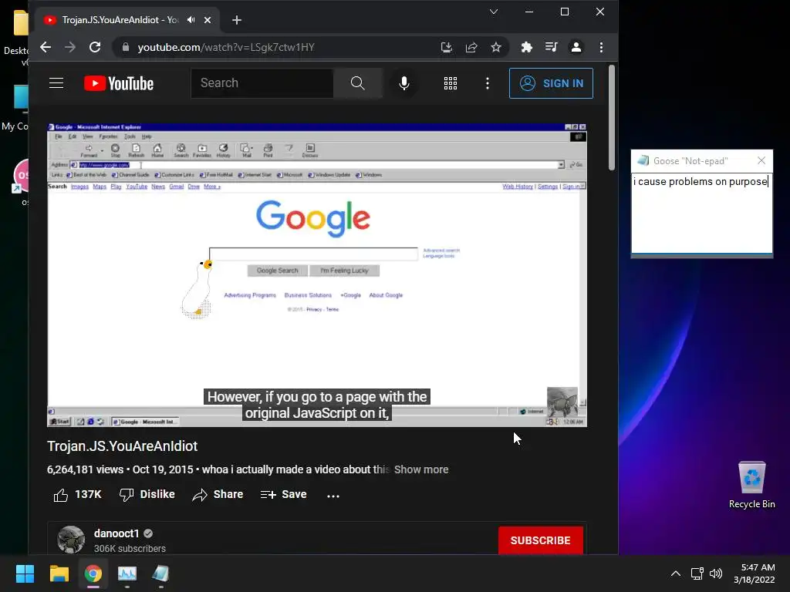Click the address bar lock icon
This screenshot has width=790, height=592.
pyautogui.click(x=126, y=47)
